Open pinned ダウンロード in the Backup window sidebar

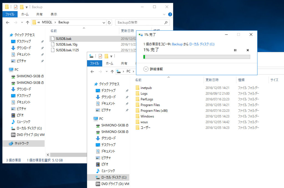click(24, 48)
